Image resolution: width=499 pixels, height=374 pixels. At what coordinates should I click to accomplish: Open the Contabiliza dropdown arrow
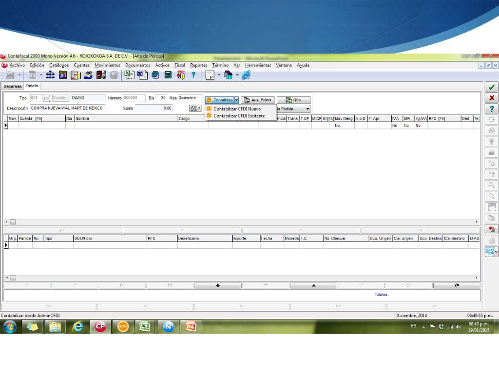tap(236, 100)
